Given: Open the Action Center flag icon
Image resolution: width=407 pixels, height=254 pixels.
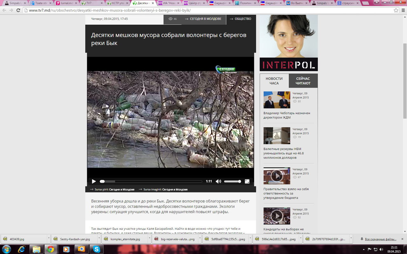Looking at the screenshot, I should point(370,249).
